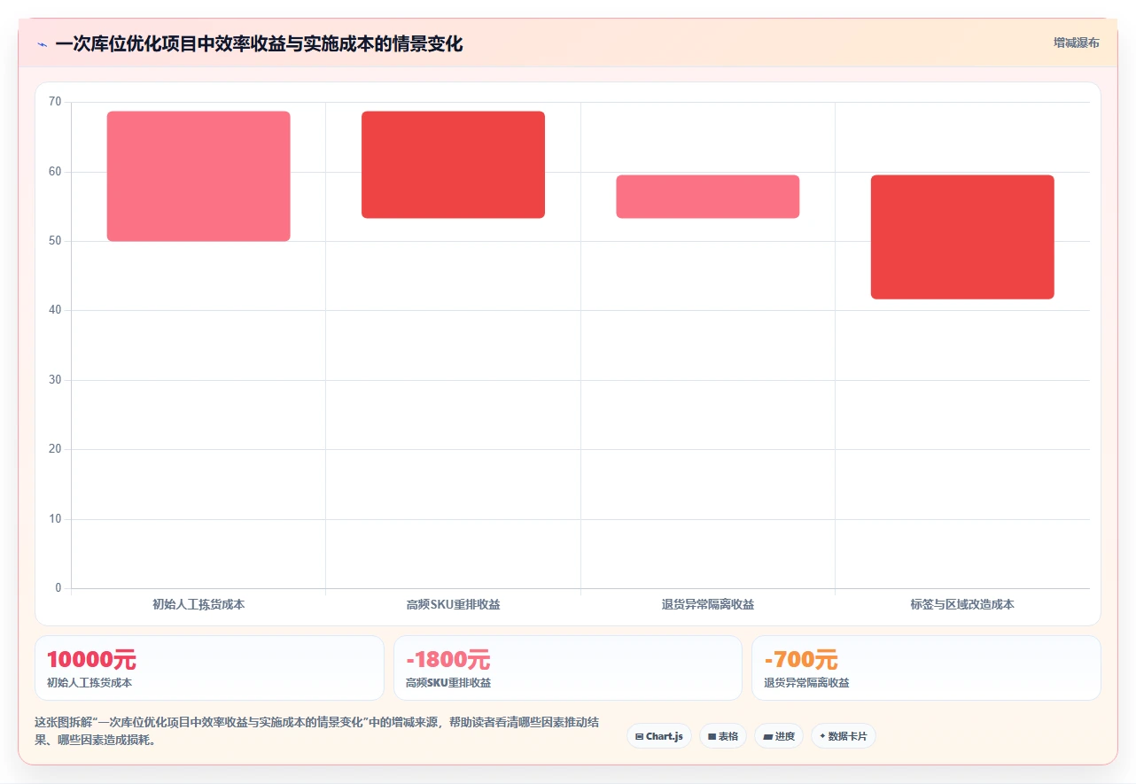
Task: Select the 初始人工拣货成本 waterfall bar
Action: tap(198, 176)
